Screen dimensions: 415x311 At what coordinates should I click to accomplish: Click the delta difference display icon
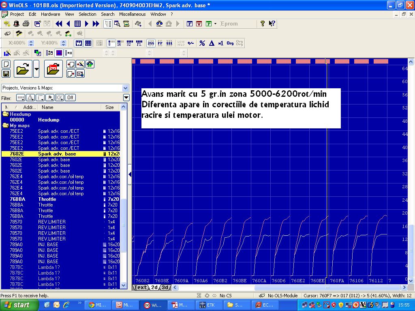[212, 43]
